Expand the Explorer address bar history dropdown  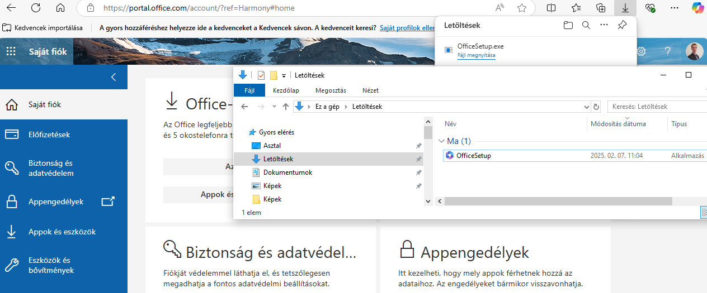coord(586,107)
